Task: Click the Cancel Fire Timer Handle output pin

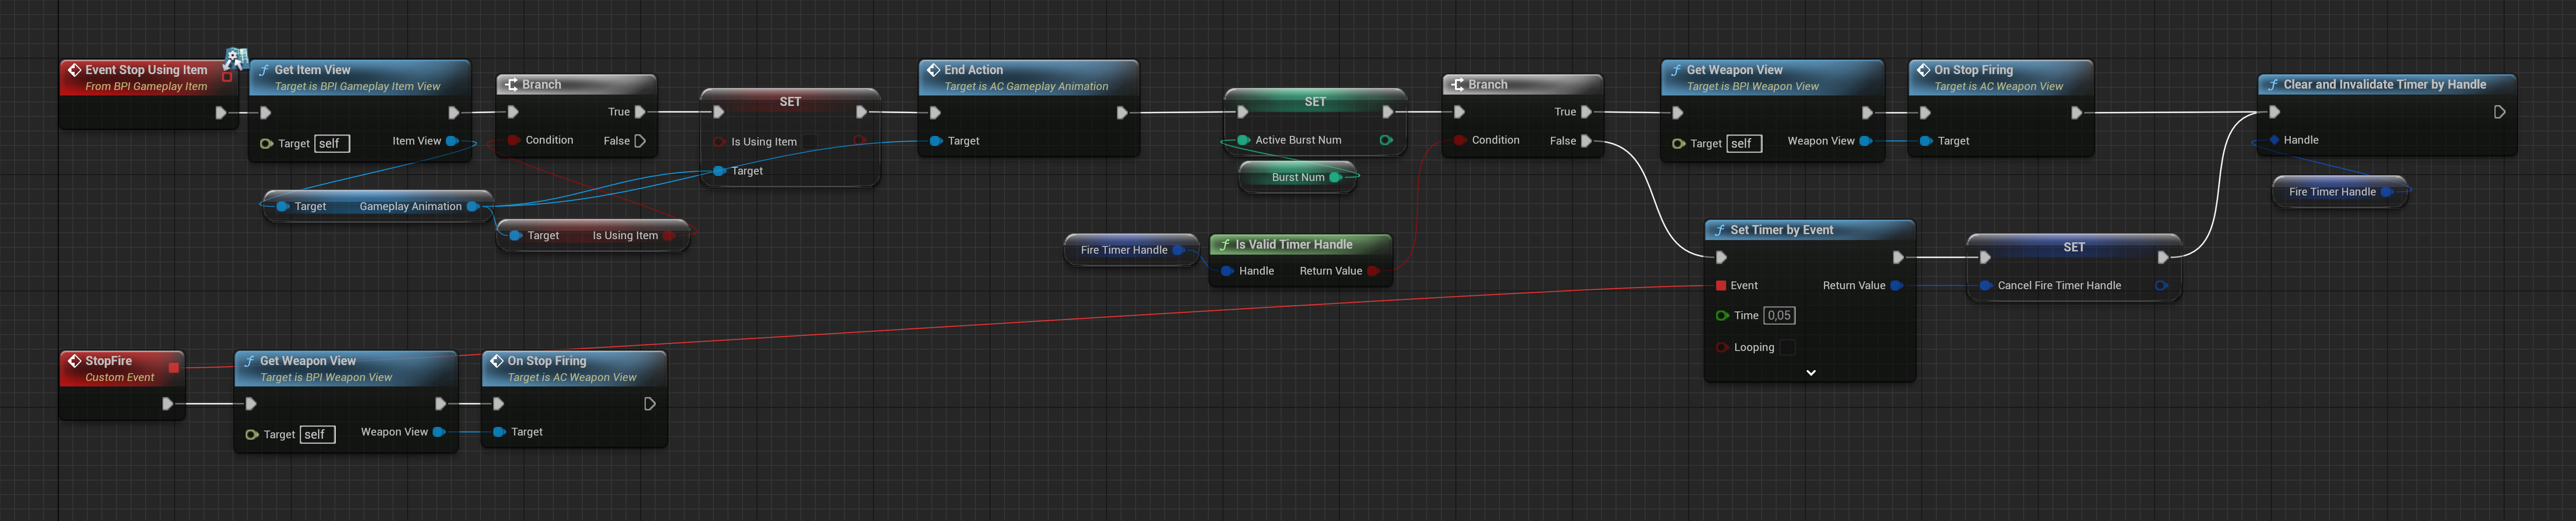Action: point(2161,286)
